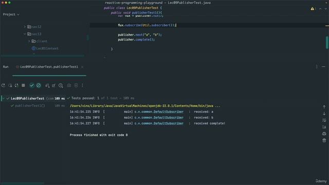The height and width of the screenshot is (185, 329).
Task: Collapse the Lec09PublisherTest test node
Action: [4, 98]
